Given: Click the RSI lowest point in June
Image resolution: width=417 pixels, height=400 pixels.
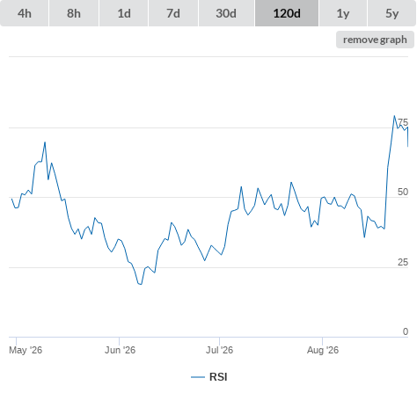Looking at the screenshot, I should pos(141,284).
